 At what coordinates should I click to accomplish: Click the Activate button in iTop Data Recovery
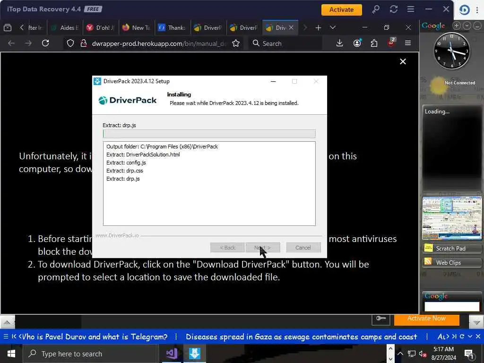[341, 9]
